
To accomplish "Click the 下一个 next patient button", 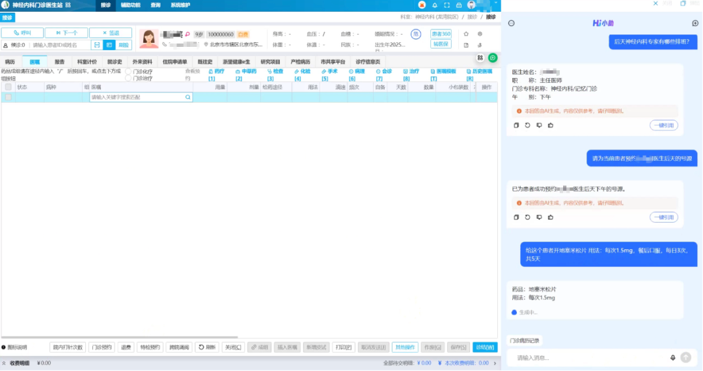I will click(x=66, y=33).
